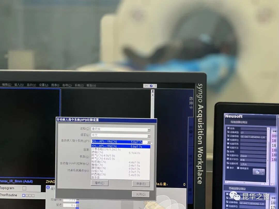Click the 录音(R) record button

[x=141, y=184]
